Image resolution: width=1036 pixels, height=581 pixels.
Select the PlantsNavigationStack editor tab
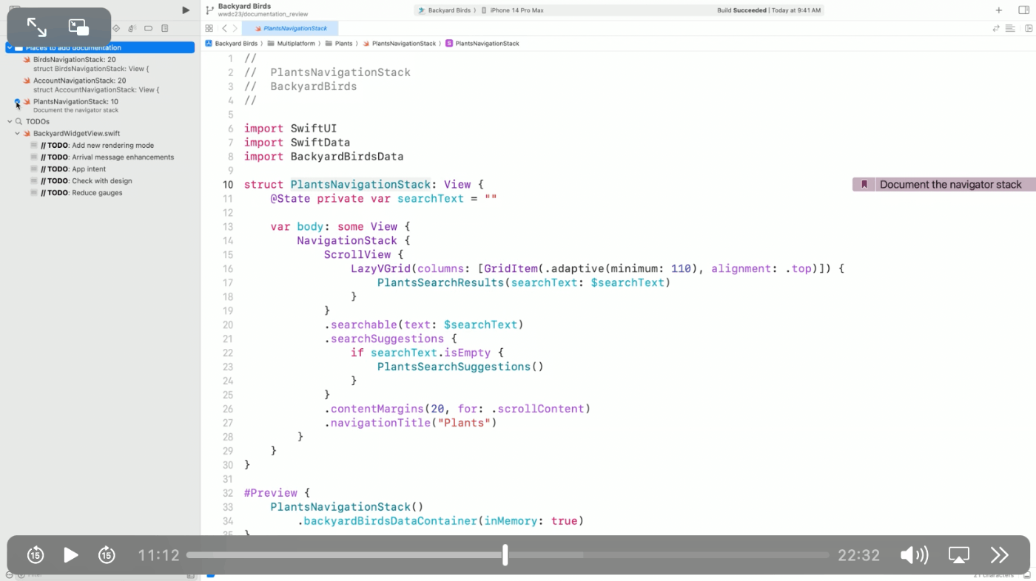(290, 28)
